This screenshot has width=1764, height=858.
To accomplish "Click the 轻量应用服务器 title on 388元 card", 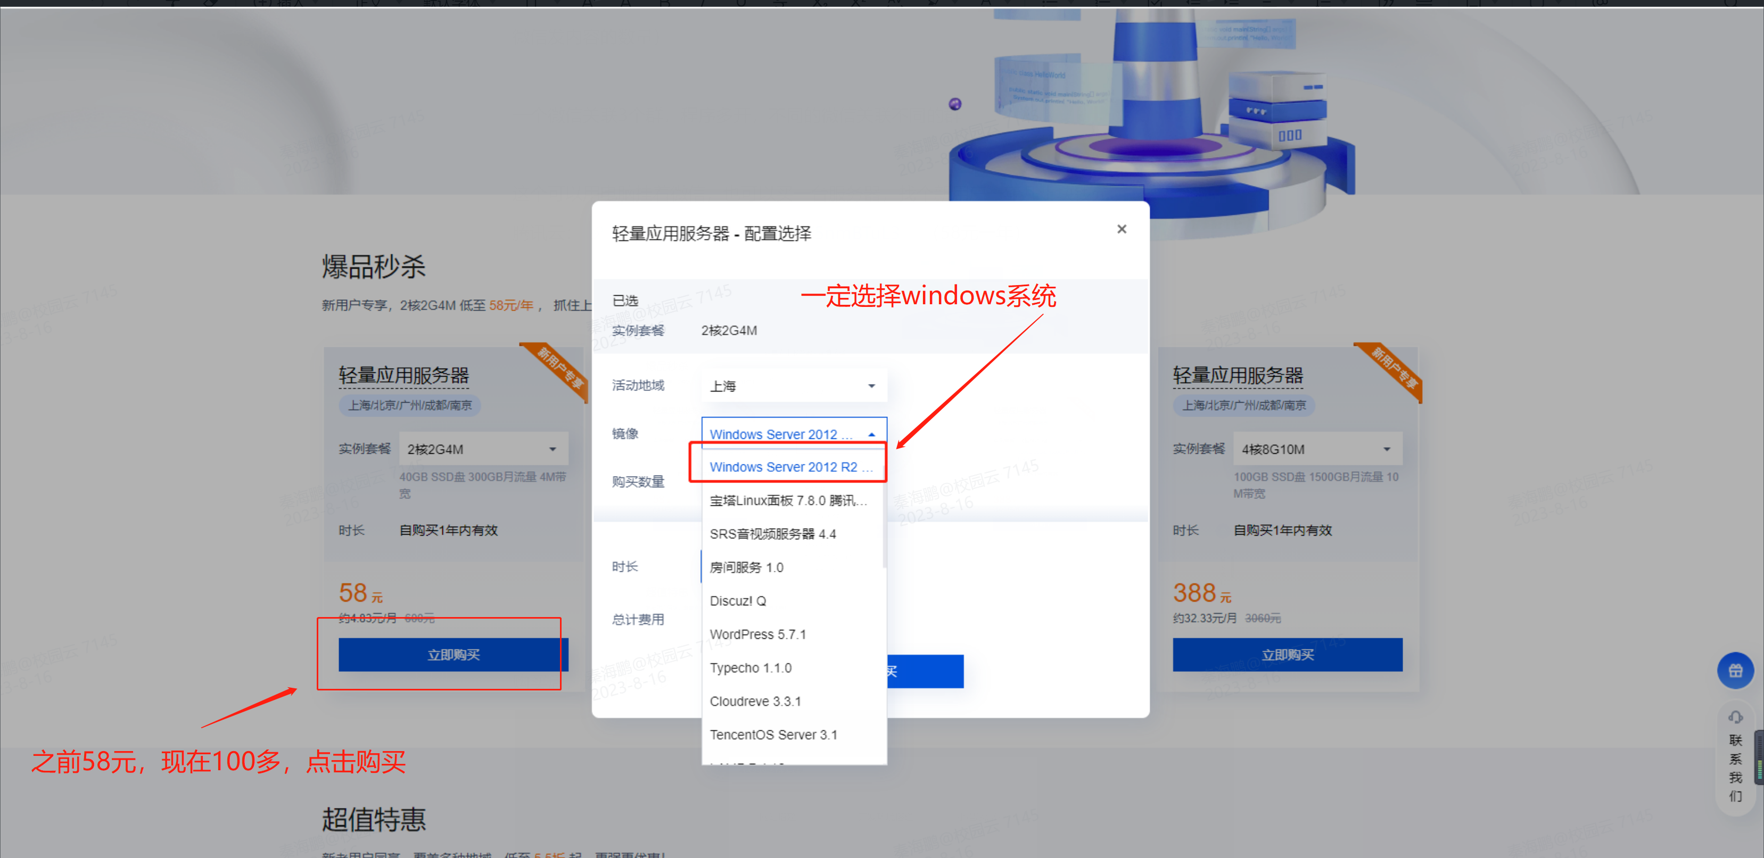I will 1238,375.
